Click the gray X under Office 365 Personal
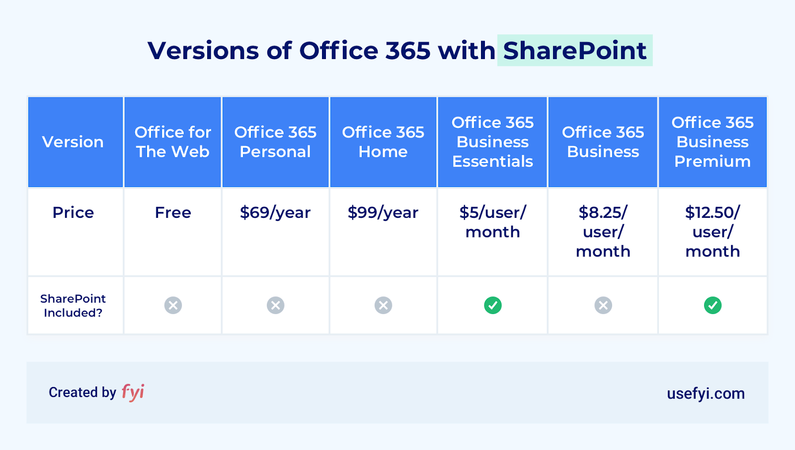The height and width of the screenshot is (450, 795). coord(275,305)
